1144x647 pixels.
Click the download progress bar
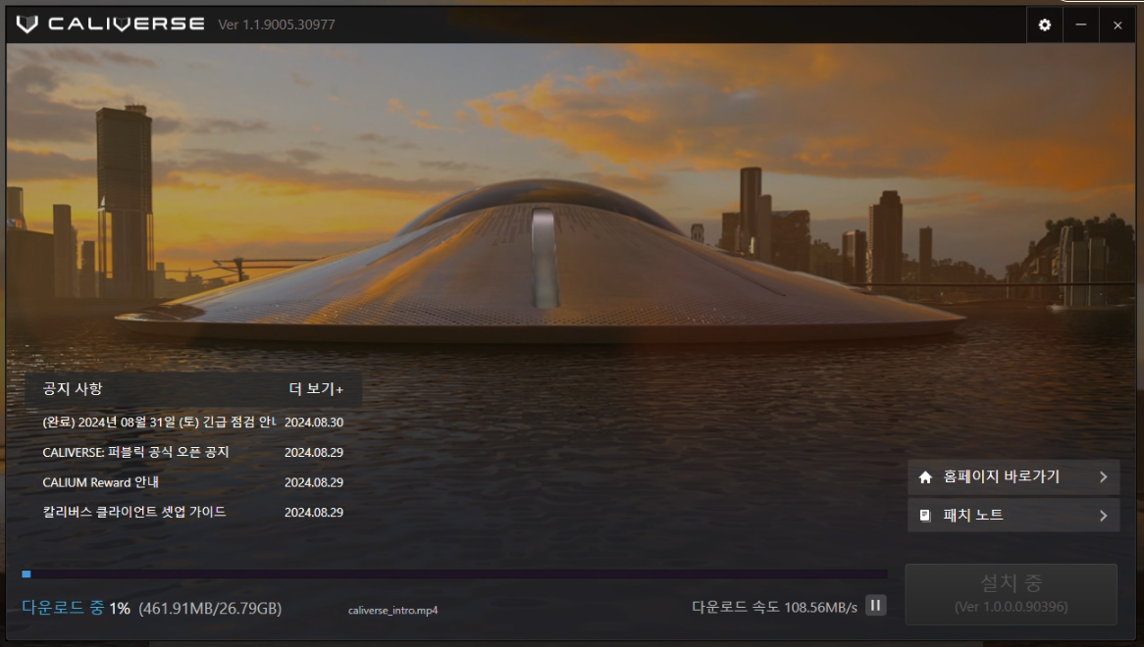pos(454,574)
